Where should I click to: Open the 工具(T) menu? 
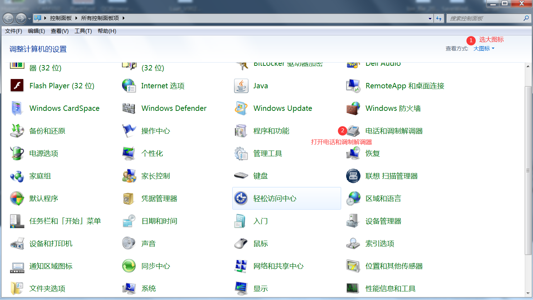(83, 31)
